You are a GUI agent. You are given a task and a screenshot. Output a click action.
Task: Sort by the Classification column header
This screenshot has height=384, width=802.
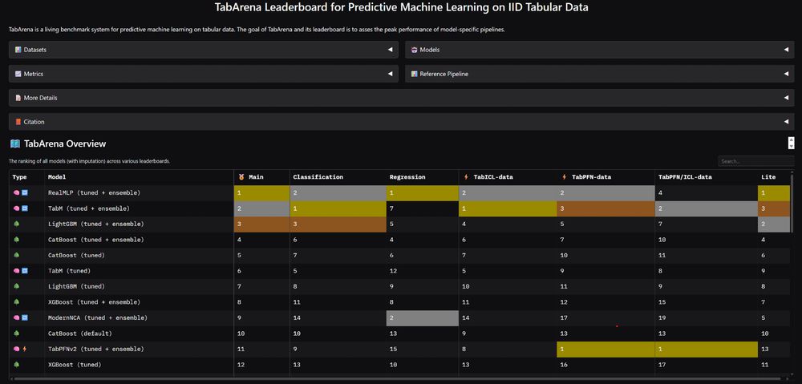318,177
